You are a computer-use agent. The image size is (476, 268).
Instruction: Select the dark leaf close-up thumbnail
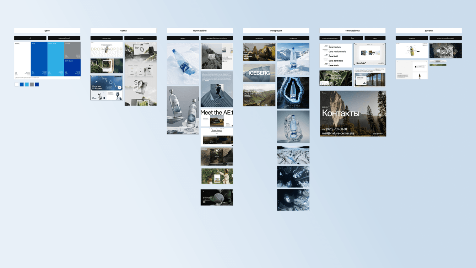coord(217,197)
